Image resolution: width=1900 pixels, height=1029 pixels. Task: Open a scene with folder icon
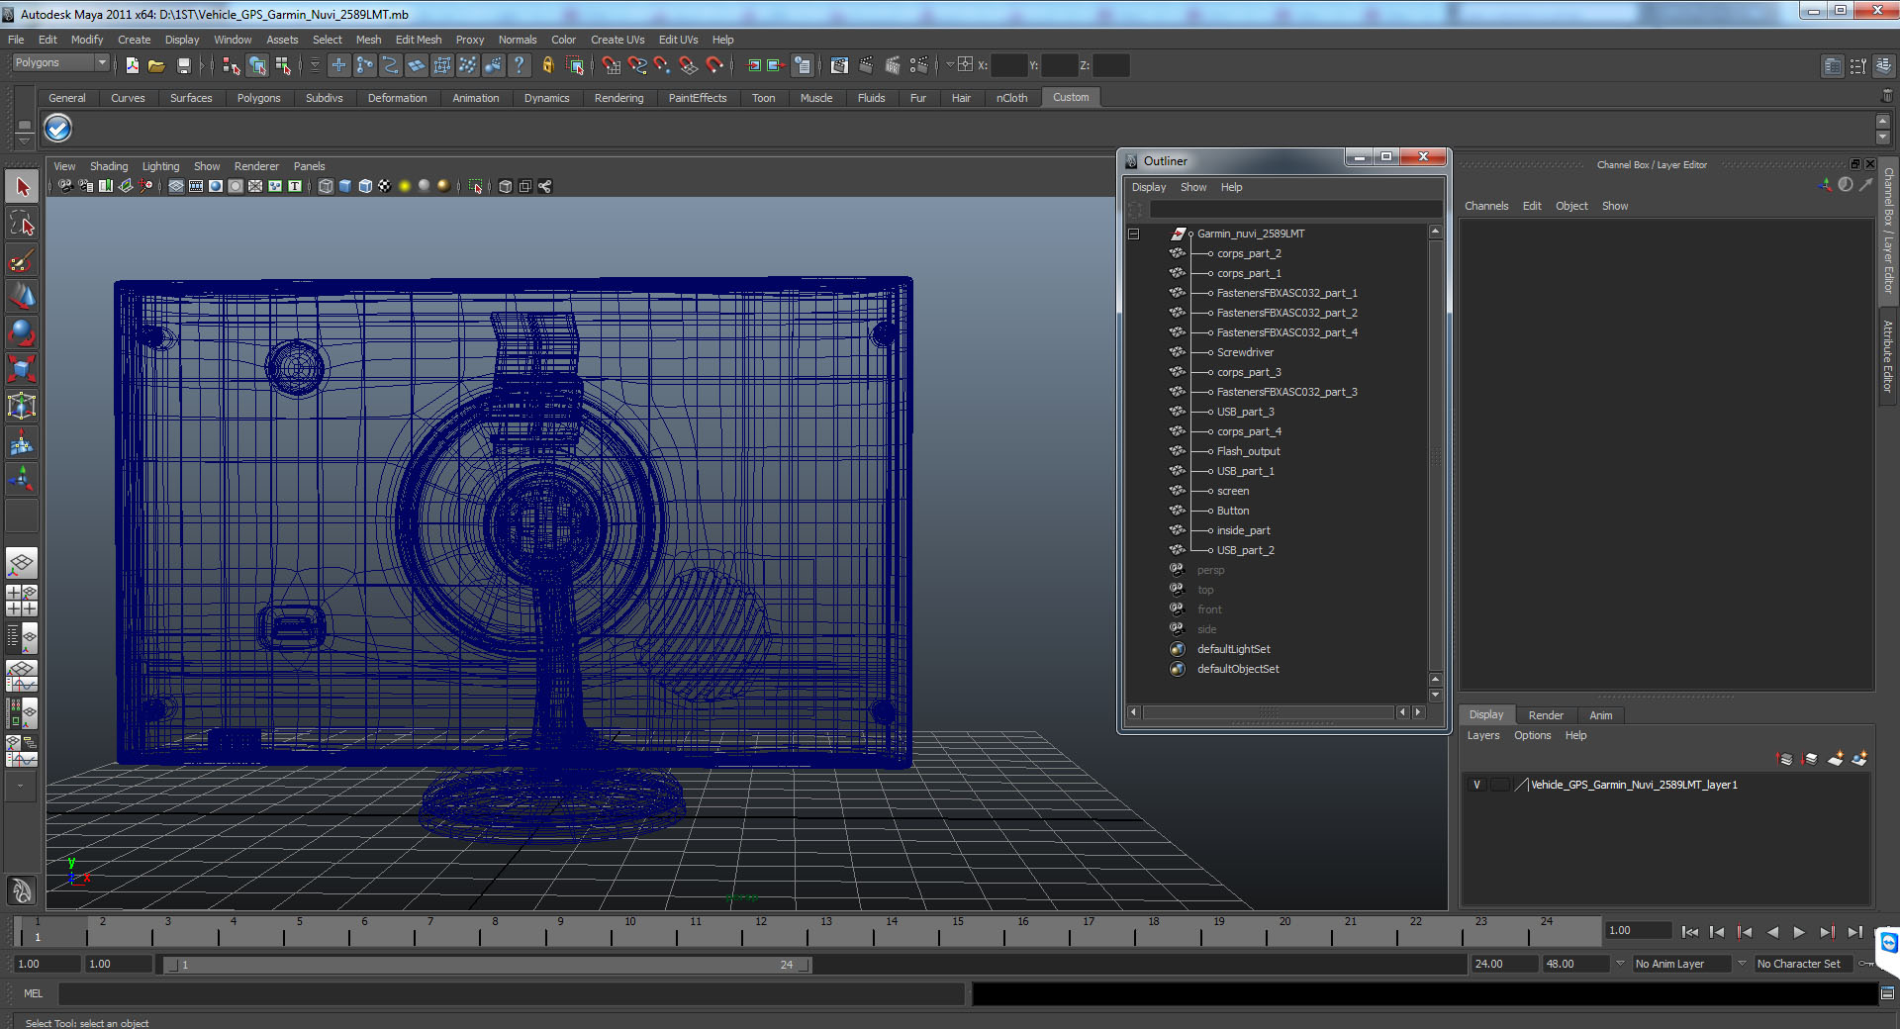[x=156, y=65]
